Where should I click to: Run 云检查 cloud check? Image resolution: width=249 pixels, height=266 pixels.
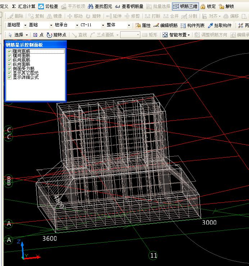tap(48, 6)
